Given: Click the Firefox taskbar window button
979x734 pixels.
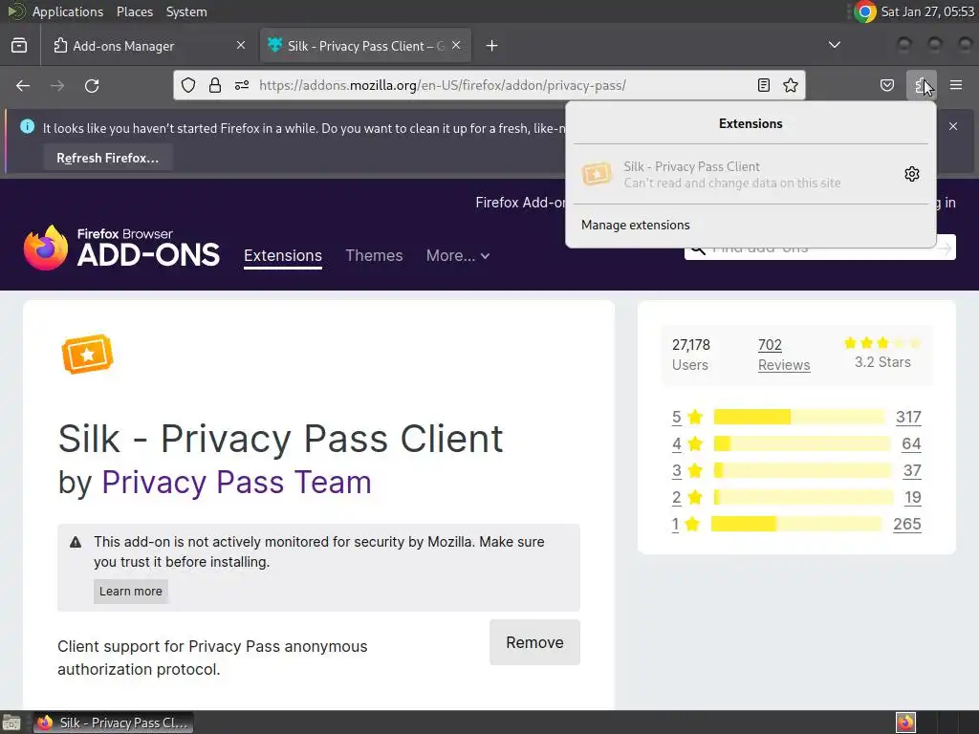Looking at the screenshot, I should (113, 723).
